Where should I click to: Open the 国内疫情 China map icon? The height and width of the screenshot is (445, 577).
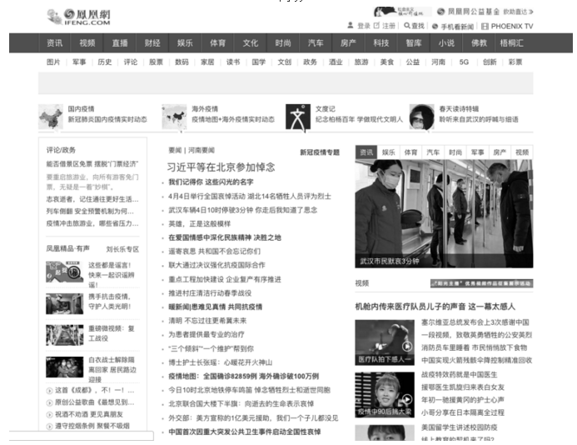click(51, 117)
